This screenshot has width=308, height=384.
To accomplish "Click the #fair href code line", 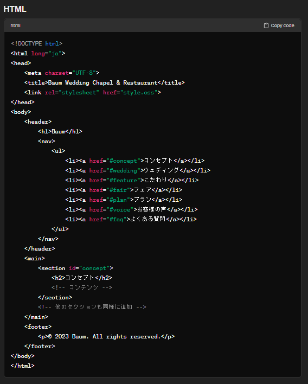I will pos(124,190).
